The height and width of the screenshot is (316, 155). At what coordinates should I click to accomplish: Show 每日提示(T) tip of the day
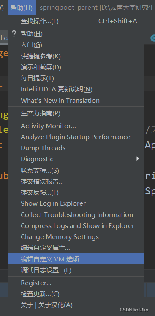pyautogui.click(x=76, y=78)
